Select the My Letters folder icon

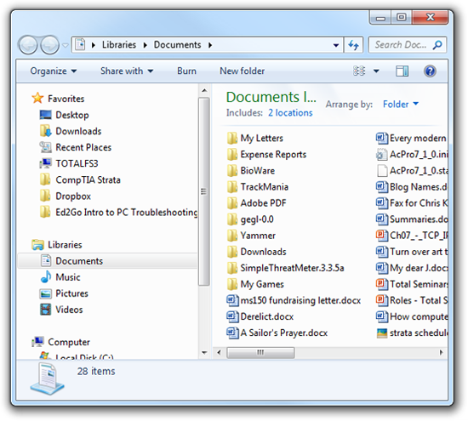pyautogui.click(x=232, y=138)
